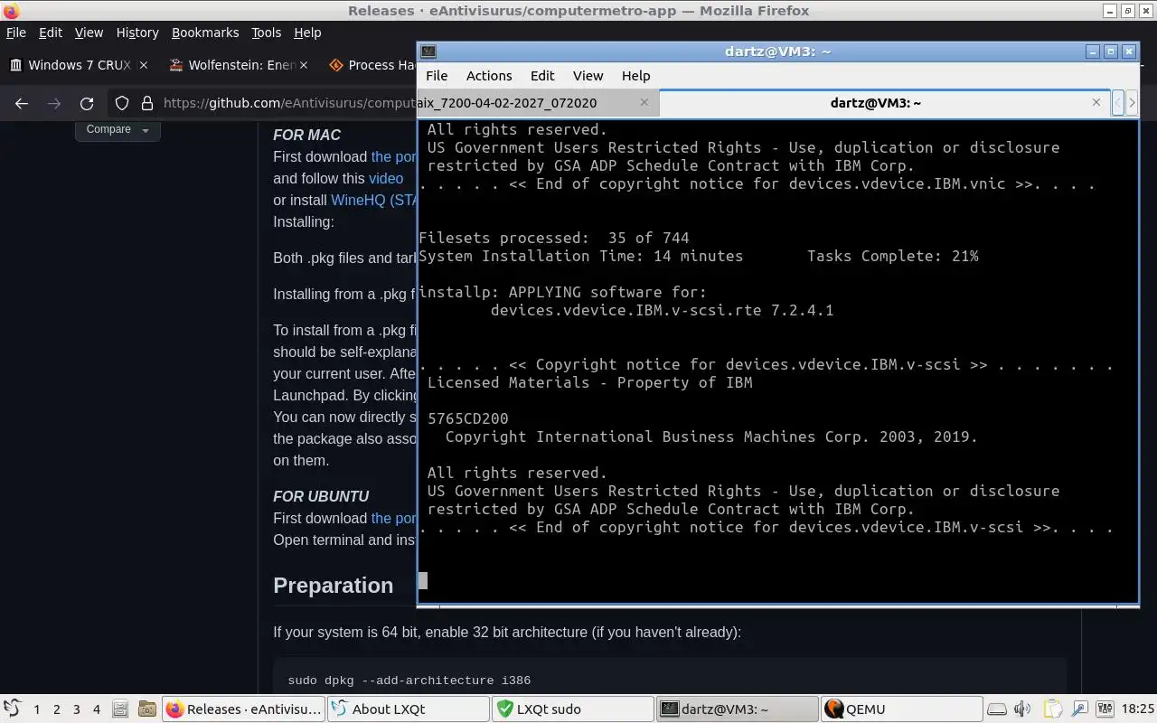Activate dartz@VM3 terminal taskbar entry
Viewport: 1157px width, 723px height.
tap(737, 709)
